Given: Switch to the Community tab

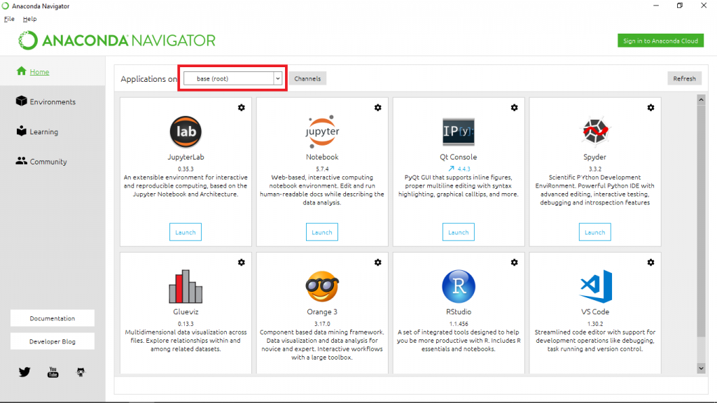Looking at the screenshot, I should [48, 162].
